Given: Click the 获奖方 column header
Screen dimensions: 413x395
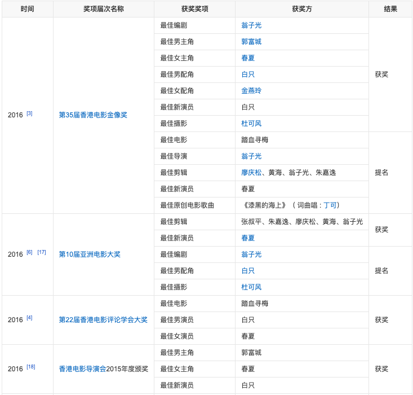Looking at the screenshot, I should coord(302,9).
